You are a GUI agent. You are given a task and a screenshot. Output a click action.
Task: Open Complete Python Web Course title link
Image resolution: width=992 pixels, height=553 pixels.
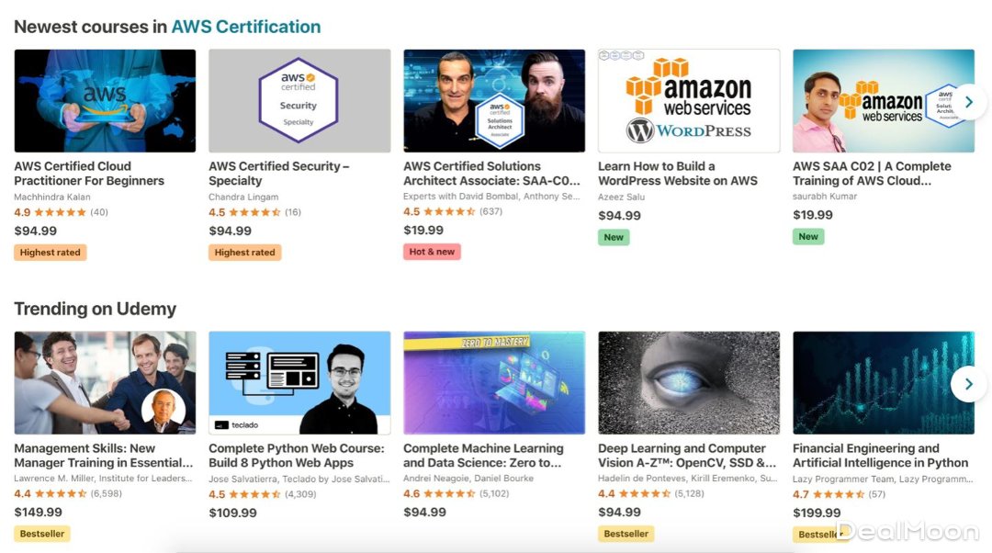click(x=296, y=456)
